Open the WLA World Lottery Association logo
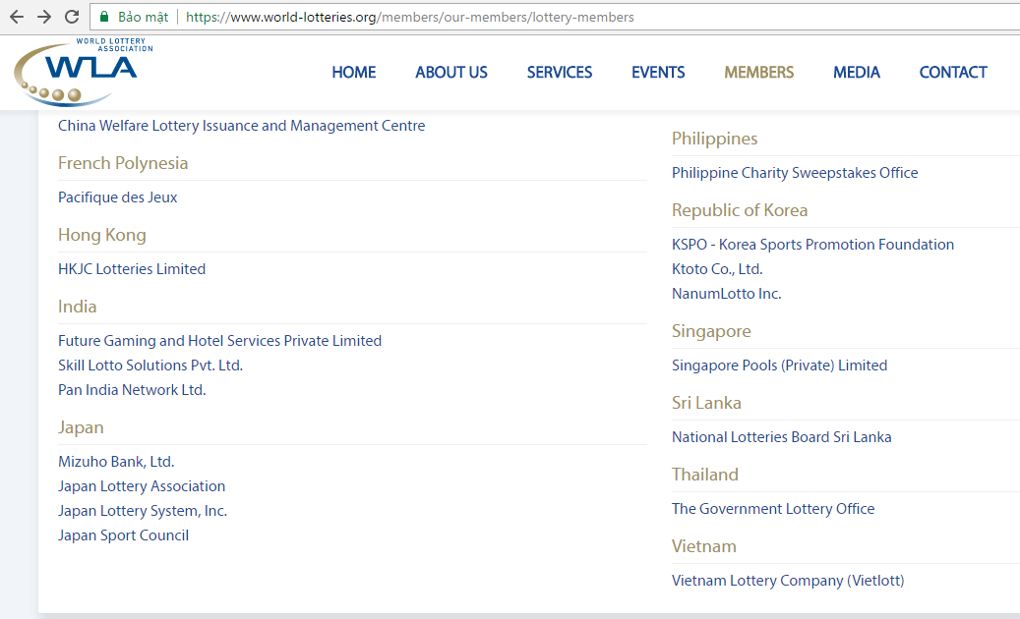 pos(84,72)
